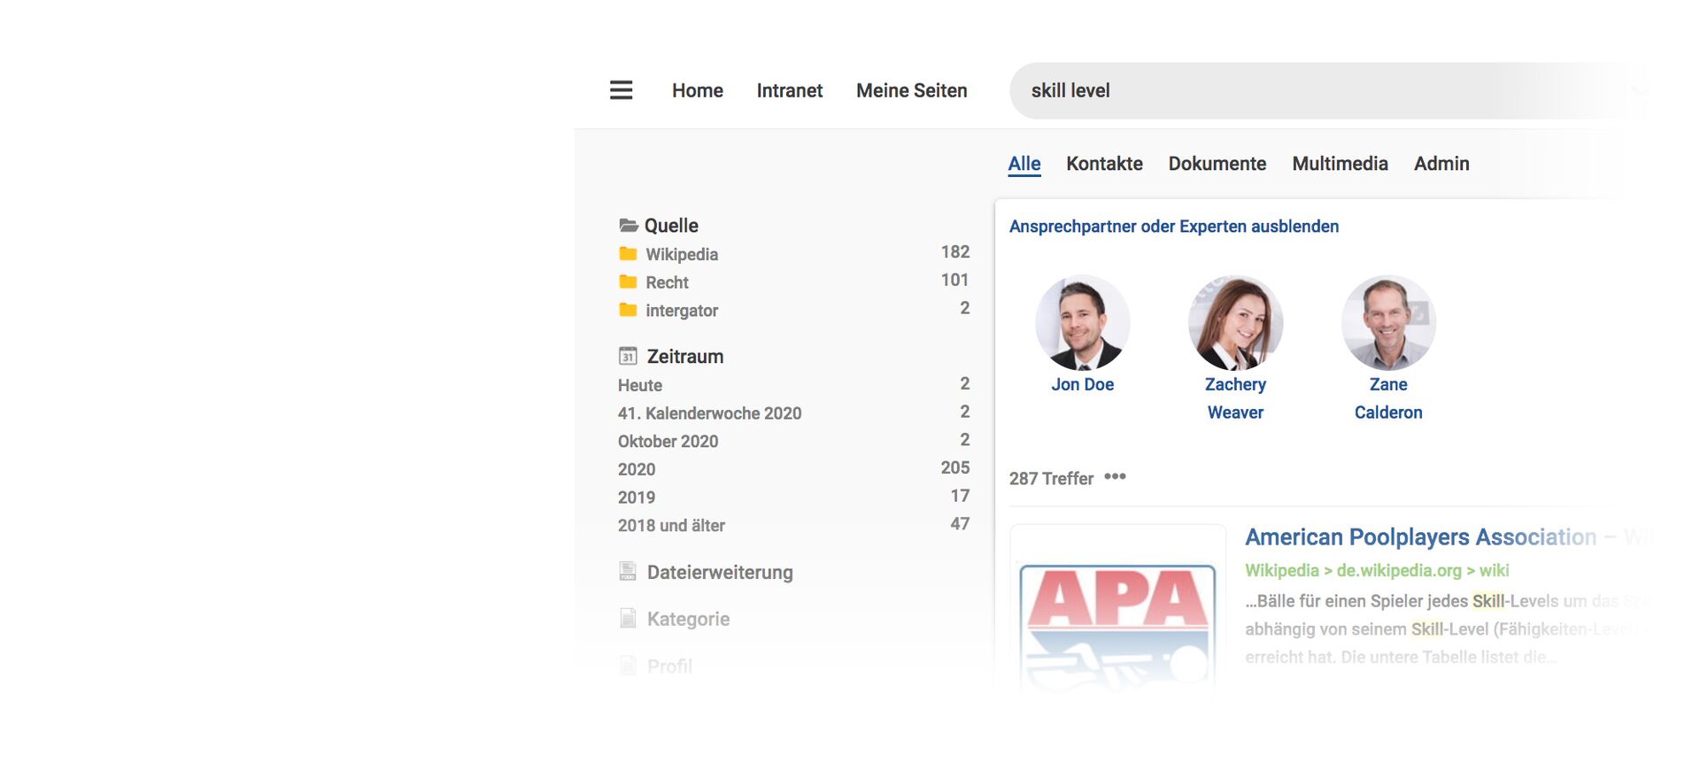Switch to the Admin tab
Viewport: 1700px width, 779px height.
1441,164
